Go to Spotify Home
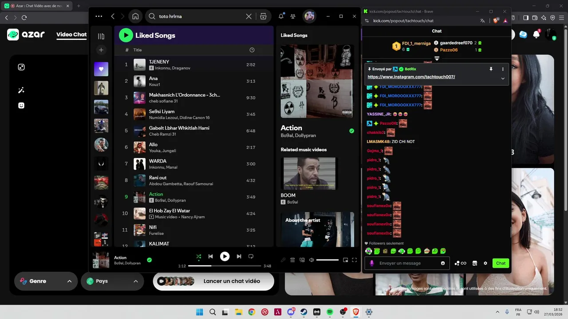The height and width of the screenshot is (319, 568). point(135,16)
